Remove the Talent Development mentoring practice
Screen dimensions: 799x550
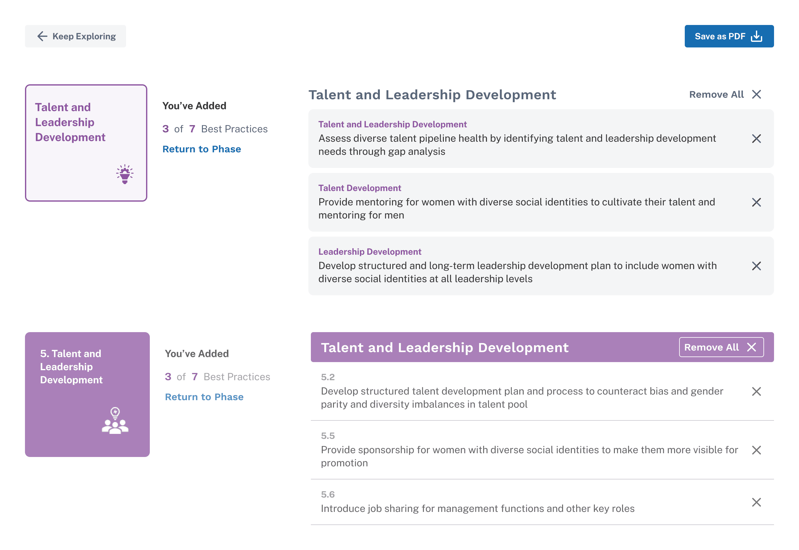click(x=756, y=202)
